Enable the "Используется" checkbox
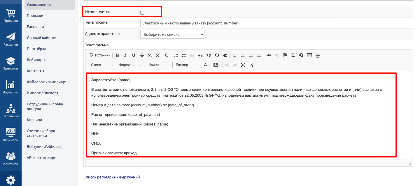Image resolution: width=420 pixels, height=186 pixels. (142, 13)
